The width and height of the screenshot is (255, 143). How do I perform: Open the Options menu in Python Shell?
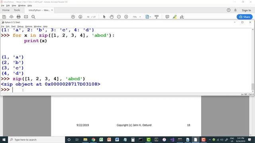click(29, 27)
